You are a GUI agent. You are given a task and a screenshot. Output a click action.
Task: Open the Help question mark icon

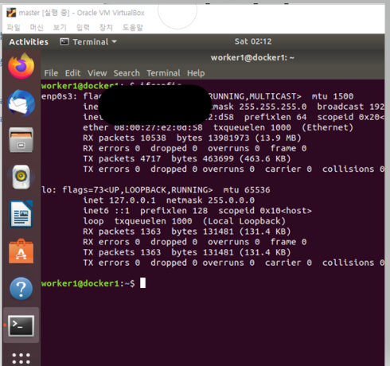click(x=21, y=289)
